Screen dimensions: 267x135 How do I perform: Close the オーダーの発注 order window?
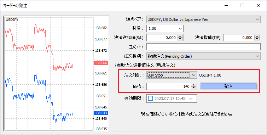point(258,5)
